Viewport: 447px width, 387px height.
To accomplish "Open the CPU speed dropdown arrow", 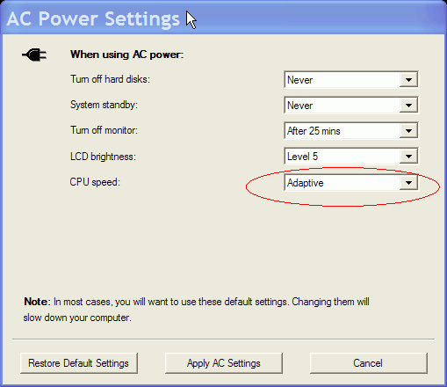I will pyautogui.click(x=408, y=183).
